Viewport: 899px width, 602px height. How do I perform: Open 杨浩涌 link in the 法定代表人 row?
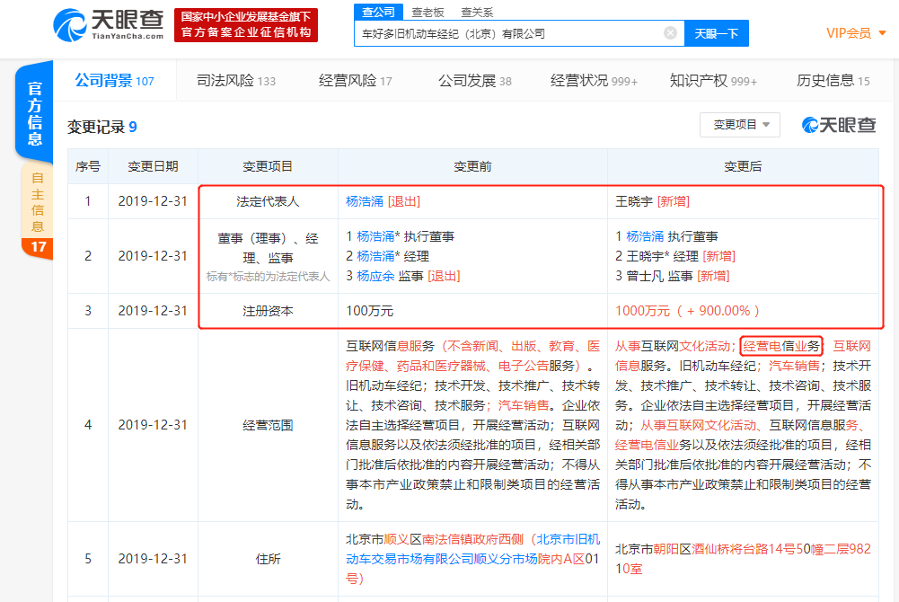click(x=365, y=201)
